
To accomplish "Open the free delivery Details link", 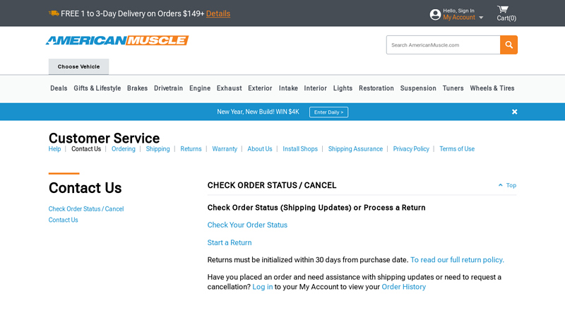I will point(218,13).
